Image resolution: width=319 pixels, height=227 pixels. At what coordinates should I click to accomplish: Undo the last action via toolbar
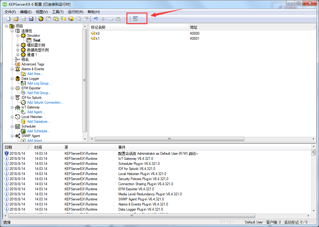(96, 19)
